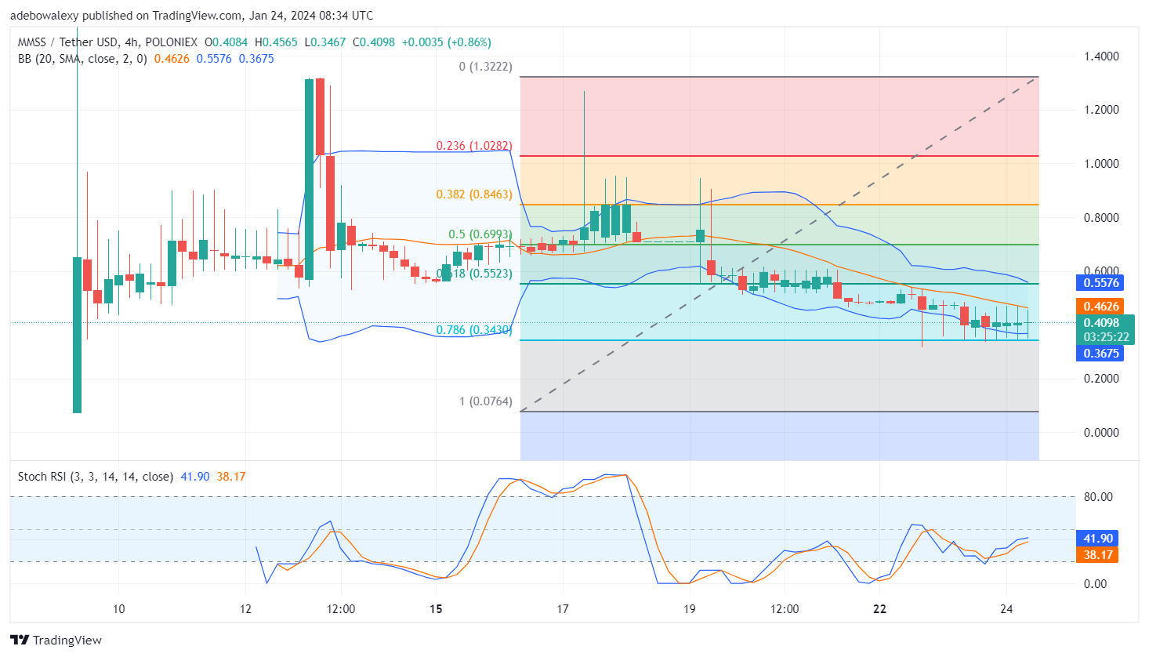The image size is (1149, 657).
Task: Click the 0.382 (0.8463) Fibonacci level label
Action: 473,194
